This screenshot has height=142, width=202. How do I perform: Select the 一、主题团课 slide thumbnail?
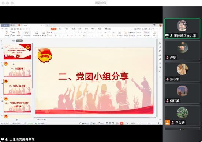tap(18, 69)
